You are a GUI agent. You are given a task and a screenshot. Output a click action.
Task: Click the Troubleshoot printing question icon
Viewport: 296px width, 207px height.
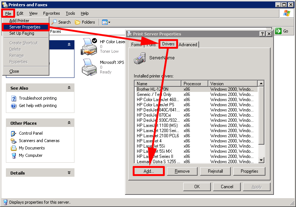pyautogui.click(x=14, y=99)
